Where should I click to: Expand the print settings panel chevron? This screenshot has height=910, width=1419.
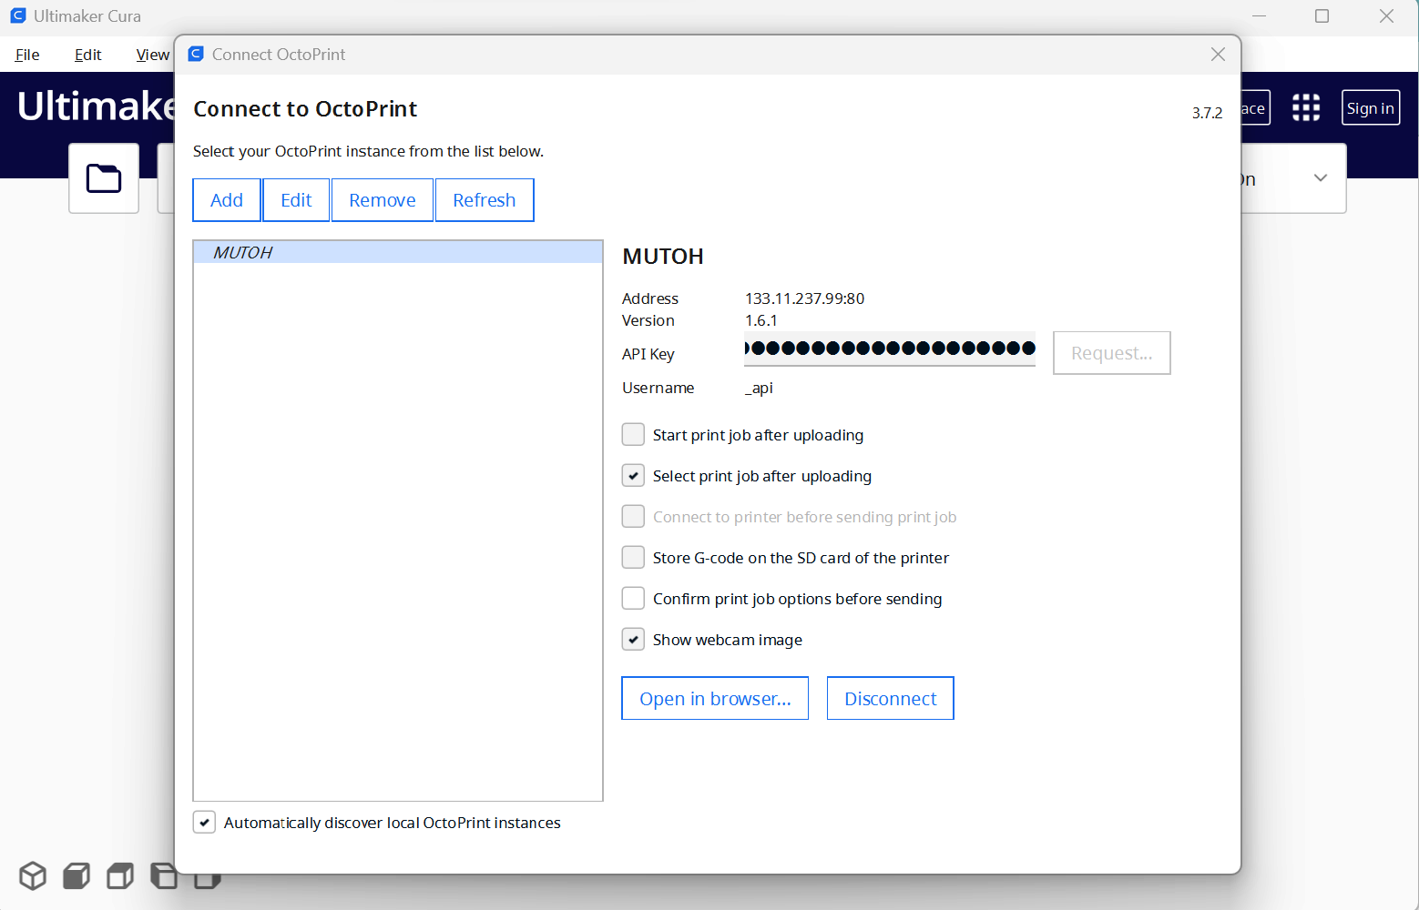(1321, 178)
